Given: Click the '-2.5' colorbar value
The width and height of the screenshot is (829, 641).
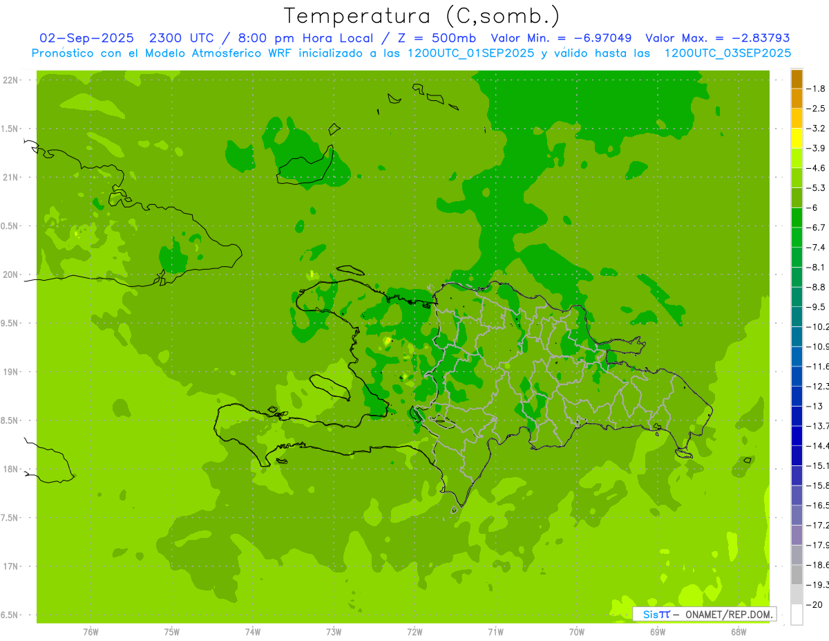Looking at the screenshot, I should 817,109.
